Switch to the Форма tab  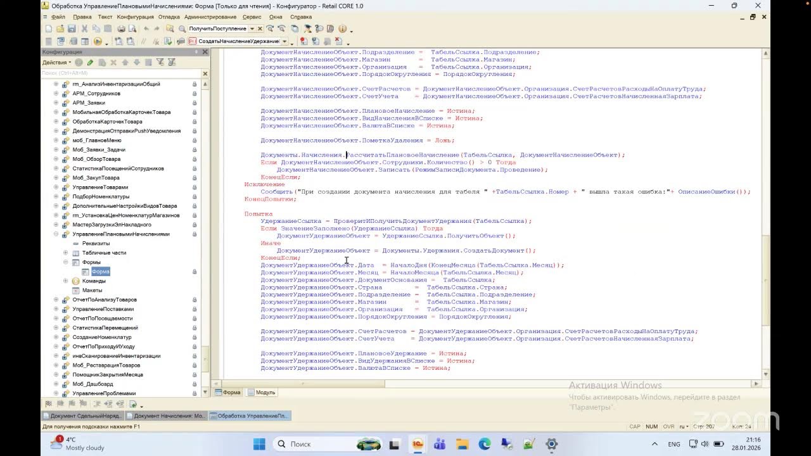point(227,393)
